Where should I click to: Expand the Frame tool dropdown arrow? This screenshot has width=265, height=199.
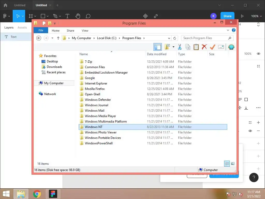tap(35, 16)
